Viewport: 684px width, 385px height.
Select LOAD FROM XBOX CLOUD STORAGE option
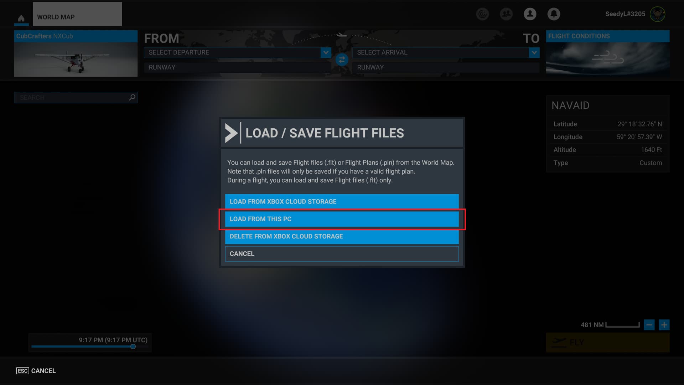click(342, 201)
